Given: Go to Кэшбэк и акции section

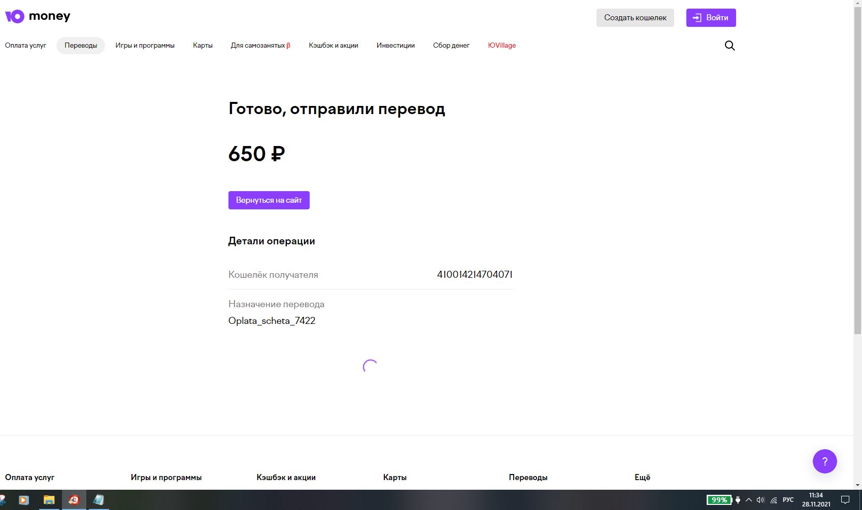Looking at the screenshot, I should click(334, 46).
